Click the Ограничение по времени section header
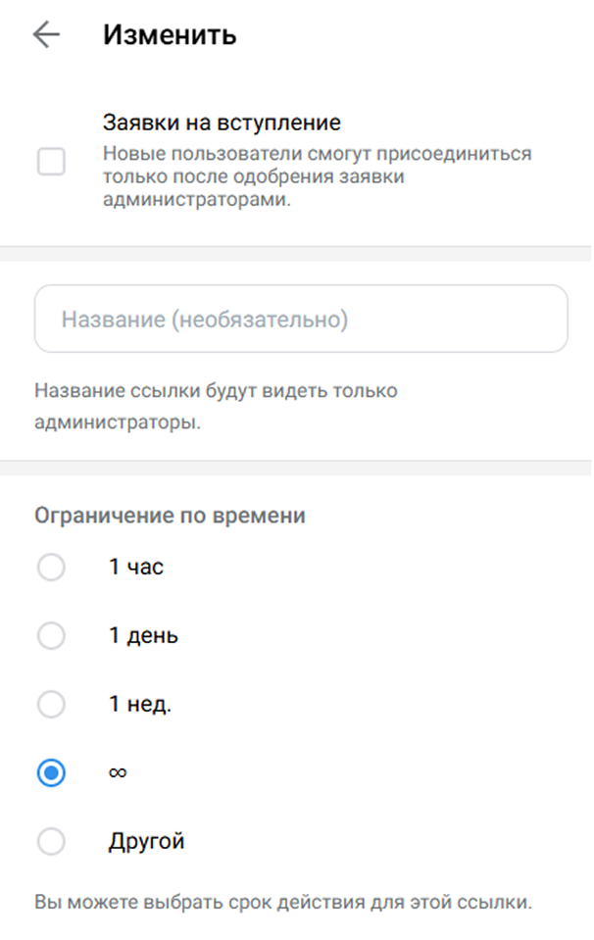594x940 pixels. coord(170,516)
